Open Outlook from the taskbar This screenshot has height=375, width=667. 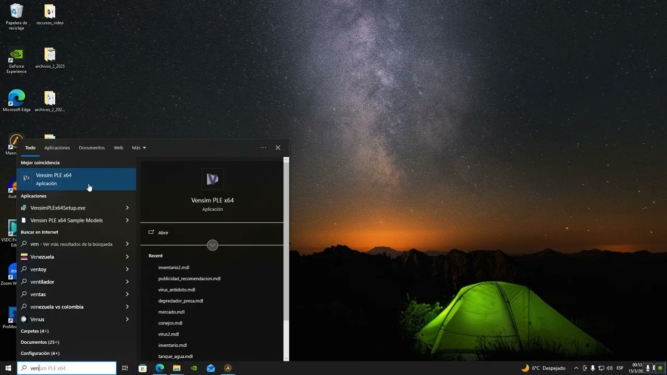pos(211,368)
